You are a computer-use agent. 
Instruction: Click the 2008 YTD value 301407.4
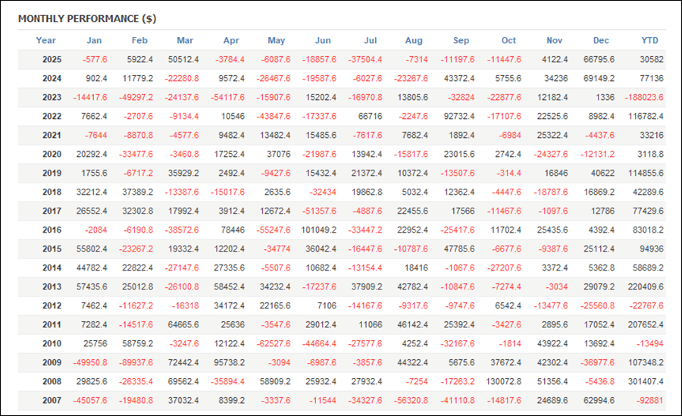pyautogui.click(x=646, y=382)
